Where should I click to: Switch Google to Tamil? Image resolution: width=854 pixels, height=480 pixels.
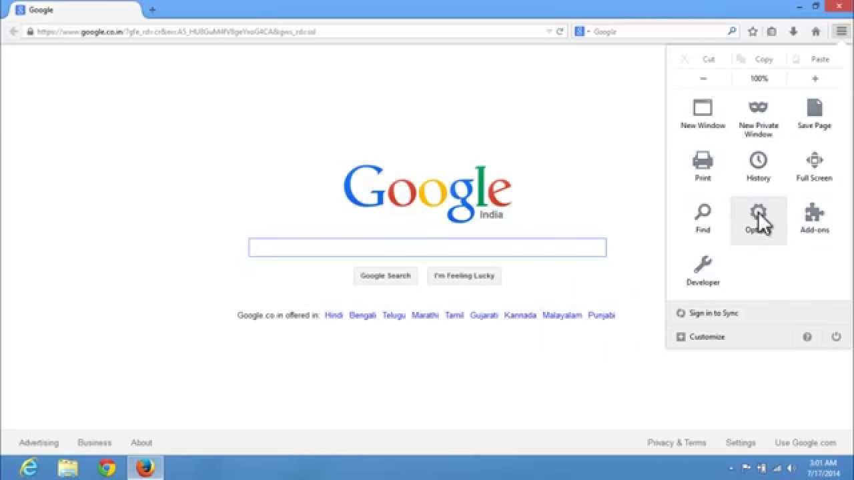point(454,315)
